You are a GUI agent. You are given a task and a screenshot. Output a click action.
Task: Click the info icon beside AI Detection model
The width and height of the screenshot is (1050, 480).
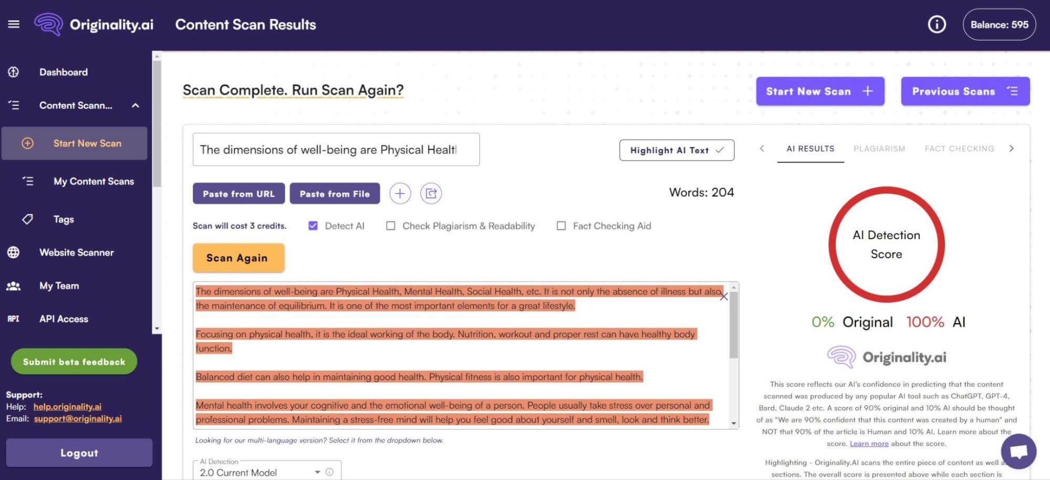pos(329,472)
